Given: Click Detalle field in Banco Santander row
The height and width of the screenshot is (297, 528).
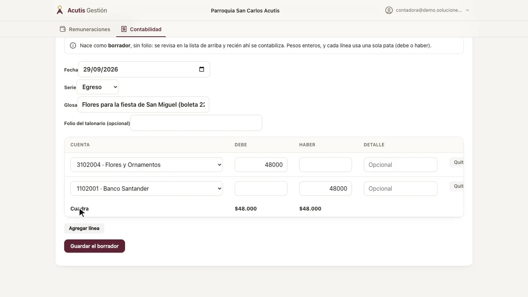Looking at the screenshot, I should [x=401, y=188].
